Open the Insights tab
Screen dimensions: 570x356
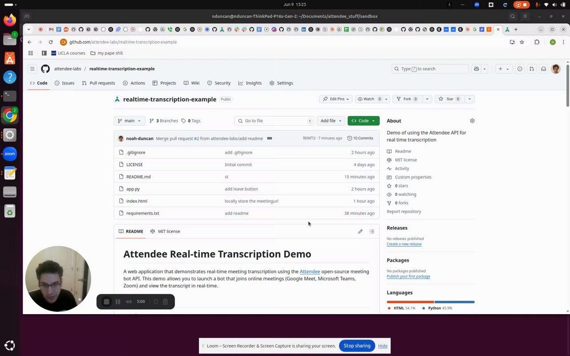(x=250, y=83)
